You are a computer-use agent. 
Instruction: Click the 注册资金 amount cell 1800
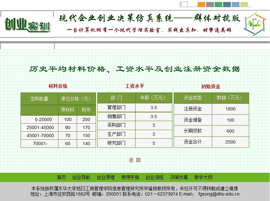(230, 109)
